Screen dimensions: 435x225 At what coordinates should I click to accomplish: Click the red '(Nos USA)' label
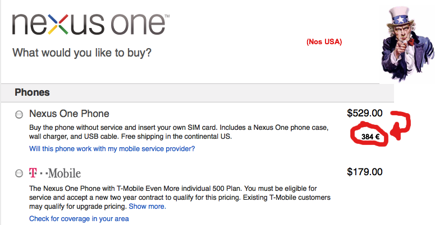[x=324, y=42]
